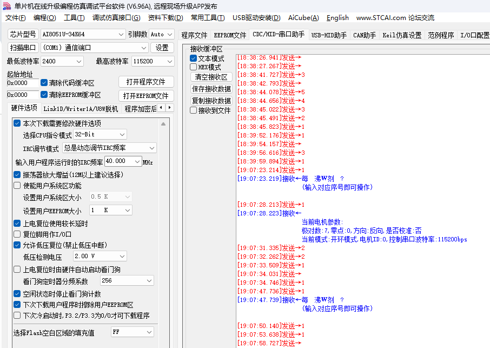Image resolution: width=490 pixels, height=348 pixels.
Task: Uncheck 清除代码缓冲区 option
Action: pos(44,83)
